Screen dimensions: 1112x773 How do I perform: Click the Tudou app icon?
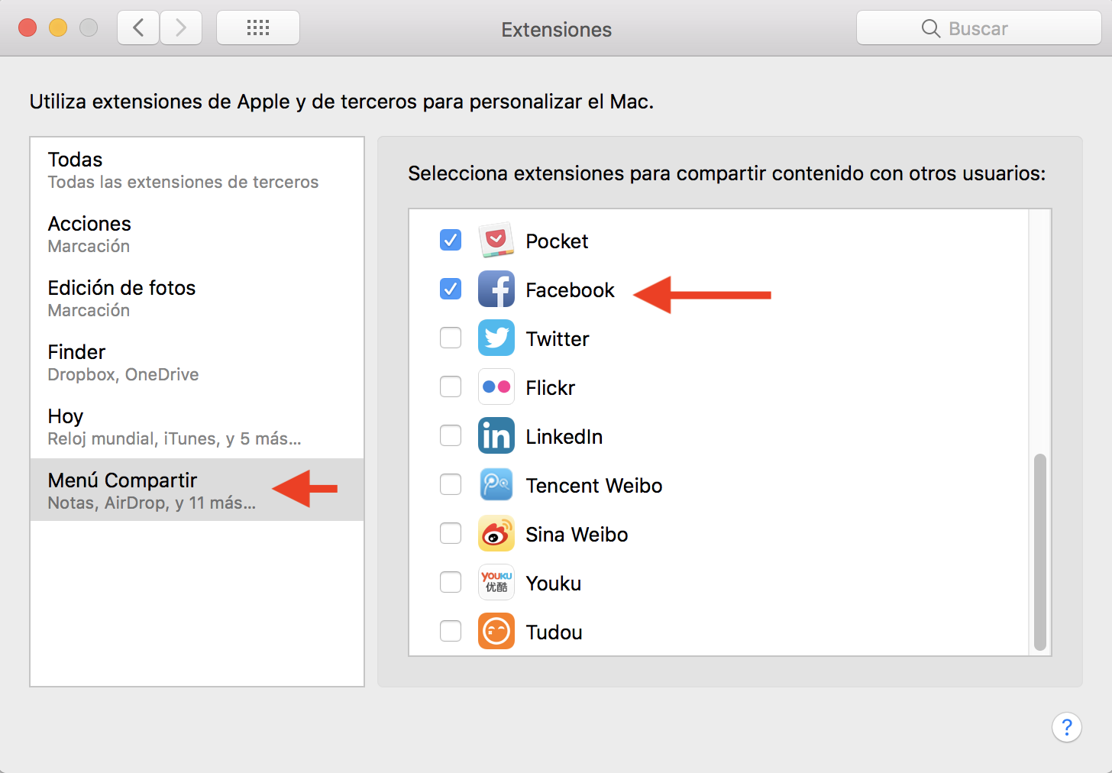click(496, 632)
